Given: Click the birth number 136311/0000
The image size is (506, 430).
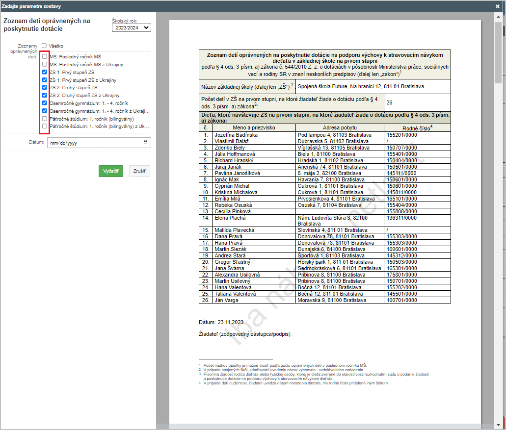Looking at the screenshot, I should click(x=402, y=218).
